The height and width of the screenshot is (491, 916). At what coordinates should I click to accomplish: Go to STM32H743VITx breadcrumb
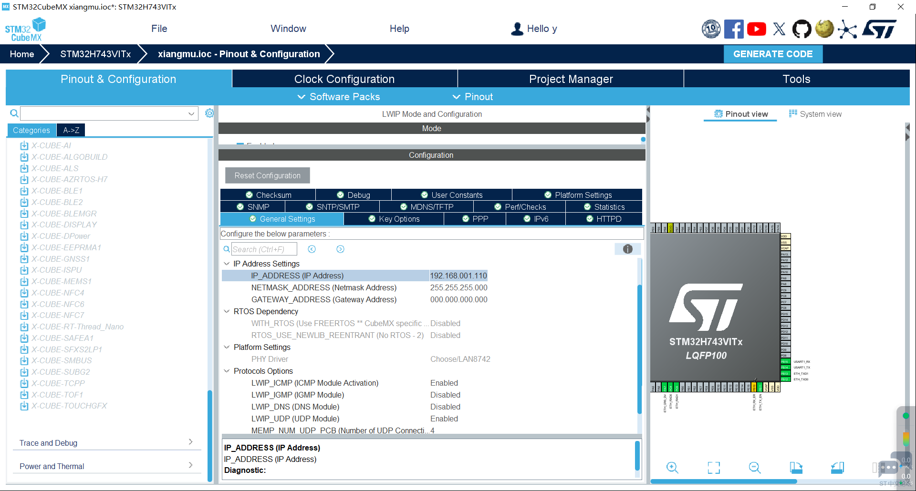[x=95, y=54]
